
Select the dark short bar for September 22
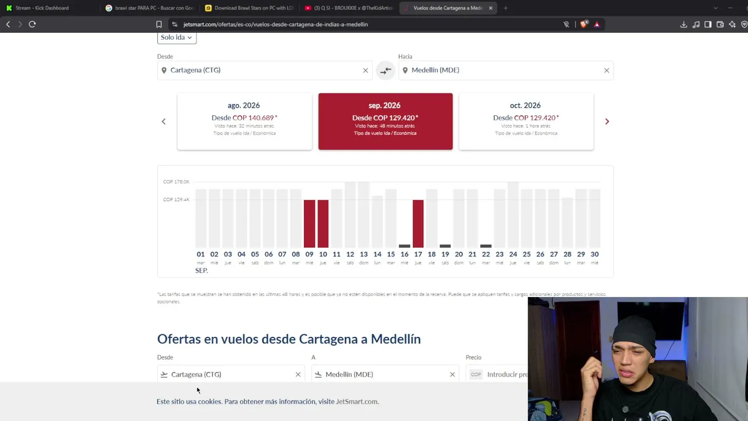(x=486, y=246)
